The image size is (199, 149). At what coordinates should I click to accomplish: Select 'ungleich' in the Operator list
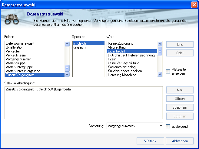pyautogui.click(x=79, y=47)
